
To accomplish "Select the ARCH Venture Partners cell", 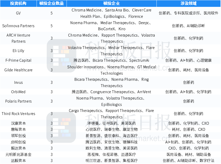I will 18,38.
